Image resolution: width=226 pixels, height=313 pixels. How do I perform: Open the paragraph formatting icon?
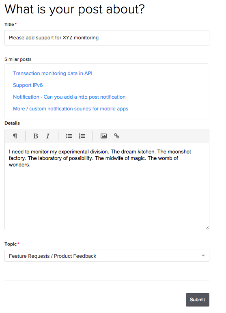click(15, 136)
